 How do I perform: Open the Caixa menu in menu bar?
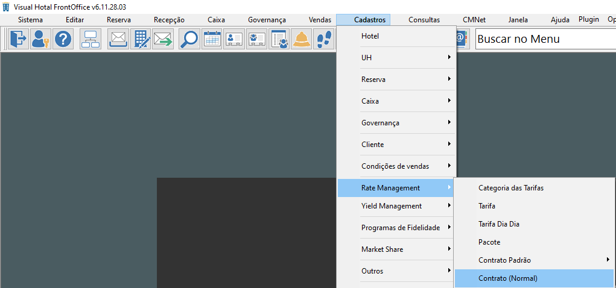pos(216,20)
